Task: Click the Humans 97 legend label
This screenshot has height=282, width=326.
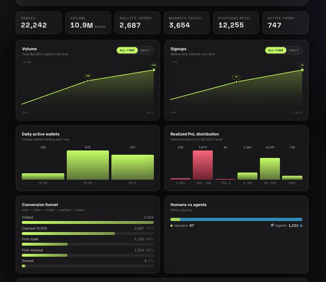Action: pos(184,226)
